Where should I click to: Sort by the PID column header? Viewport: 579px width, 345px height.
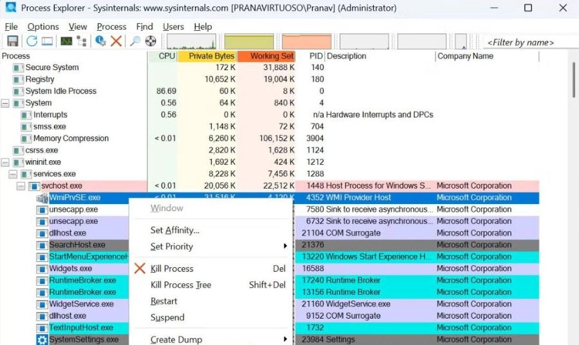[310, 56]
